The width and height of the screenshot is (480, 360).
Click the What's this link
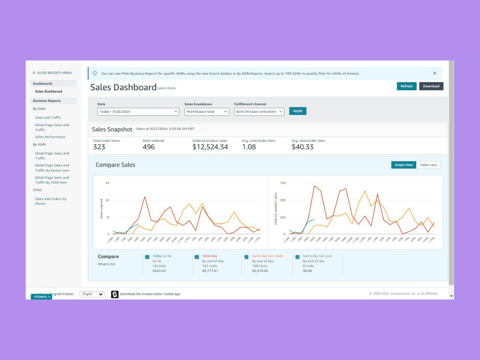tap(107, 264)
